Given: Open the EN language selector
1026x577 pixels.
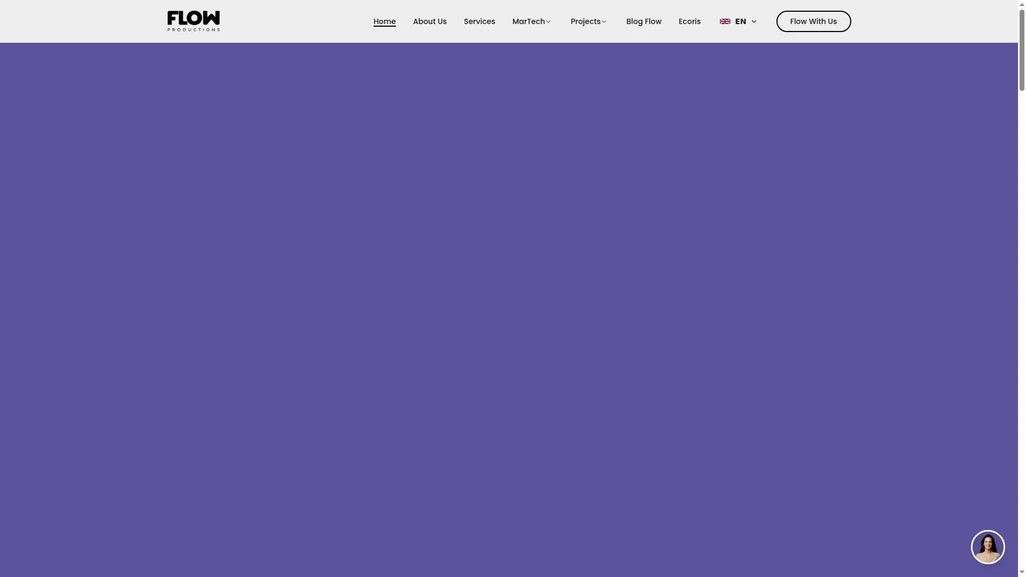Looking at the screenshot, I should 739,21.
